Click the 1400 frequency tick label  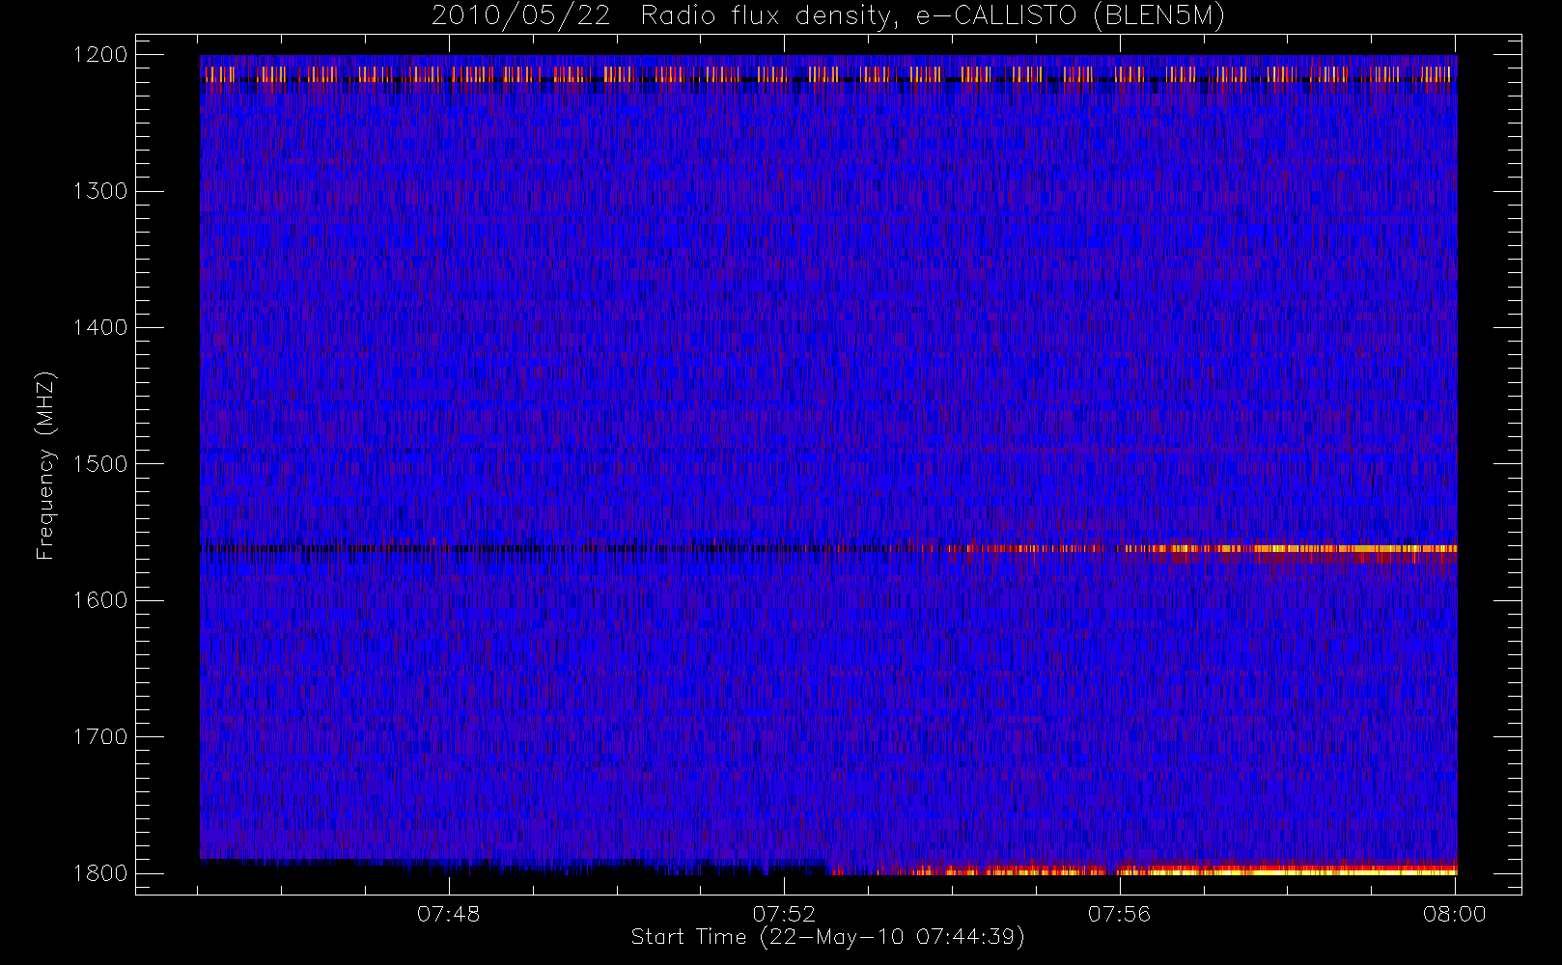[100, 328]
